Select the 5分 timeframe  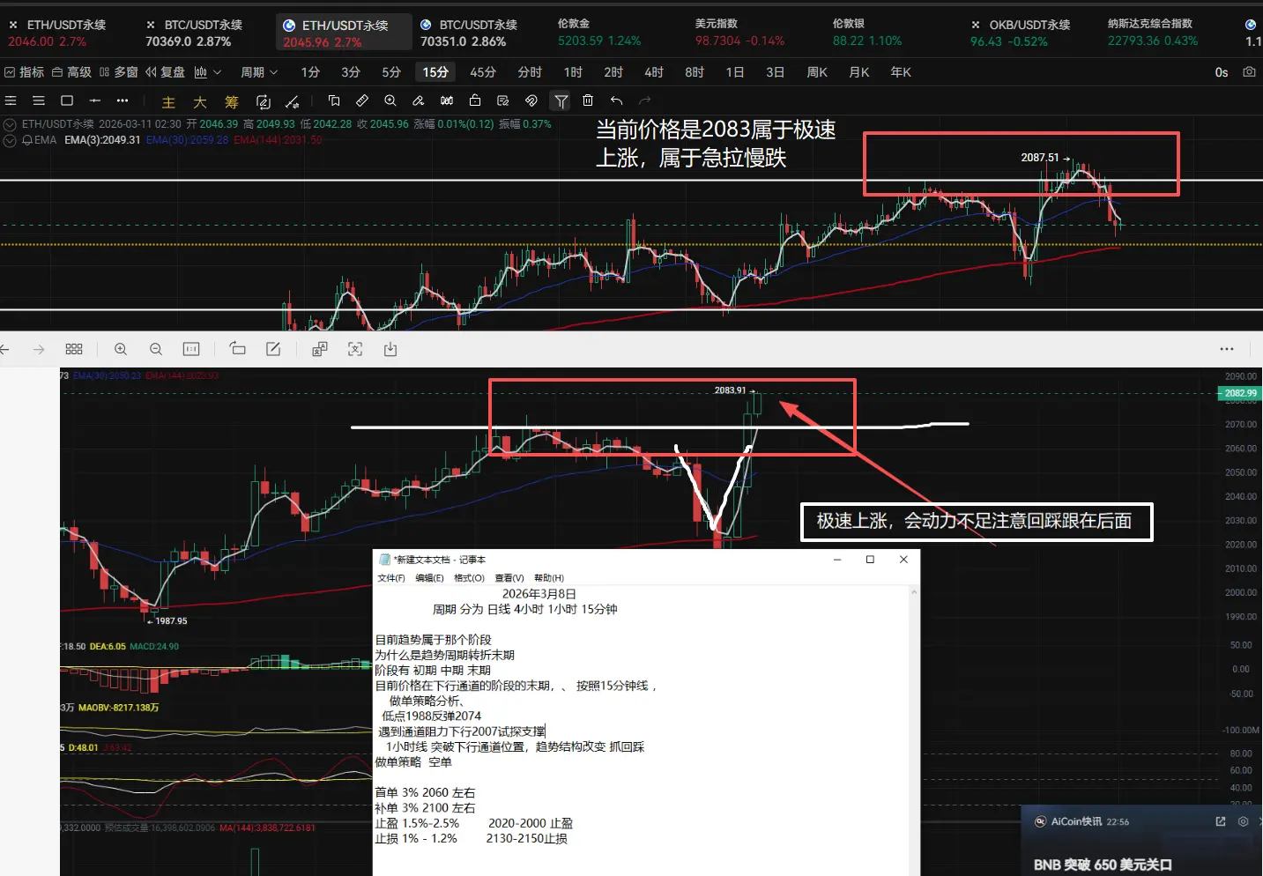tap(391, 72)
